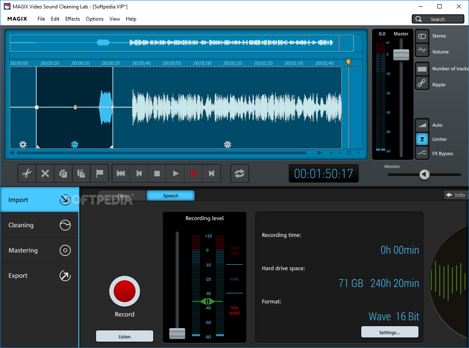Expand the Info panel

pos(456,195)
